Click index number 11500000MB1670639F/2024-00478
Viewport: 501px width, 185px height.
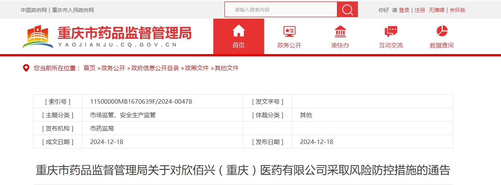coord(141,101)
